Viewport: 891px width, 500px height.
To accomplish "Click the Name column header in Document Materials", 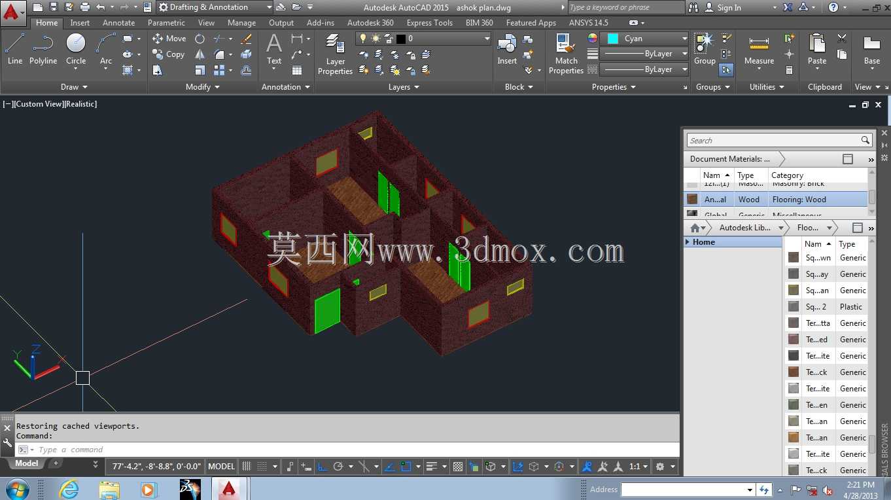I will pyautogui.click(x=716, y=175).
